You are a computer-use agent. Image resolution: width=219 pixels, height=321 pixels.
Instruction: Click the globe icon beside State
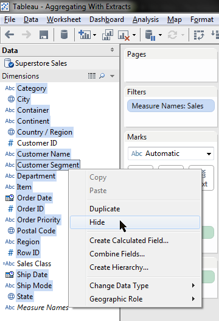tap(11, 297)
